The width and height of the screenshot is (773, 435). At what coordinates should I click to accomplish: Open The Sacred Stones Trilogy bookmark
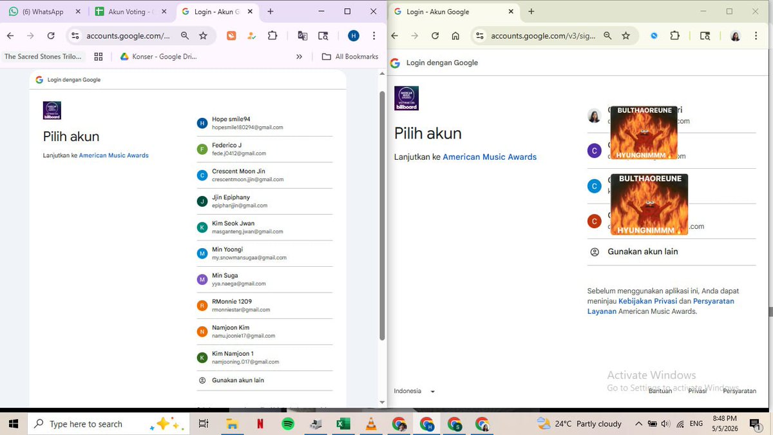44,57
